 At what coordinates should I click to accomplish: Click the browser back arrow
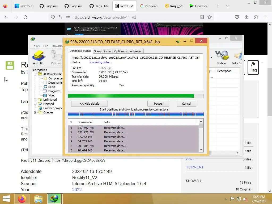(x=6, y=17)
